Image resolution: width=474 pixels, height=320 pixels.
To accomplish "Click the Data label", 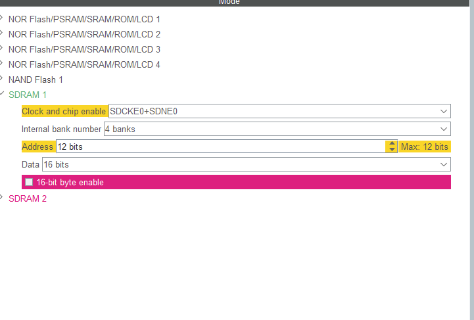I will tap(30, 164).
